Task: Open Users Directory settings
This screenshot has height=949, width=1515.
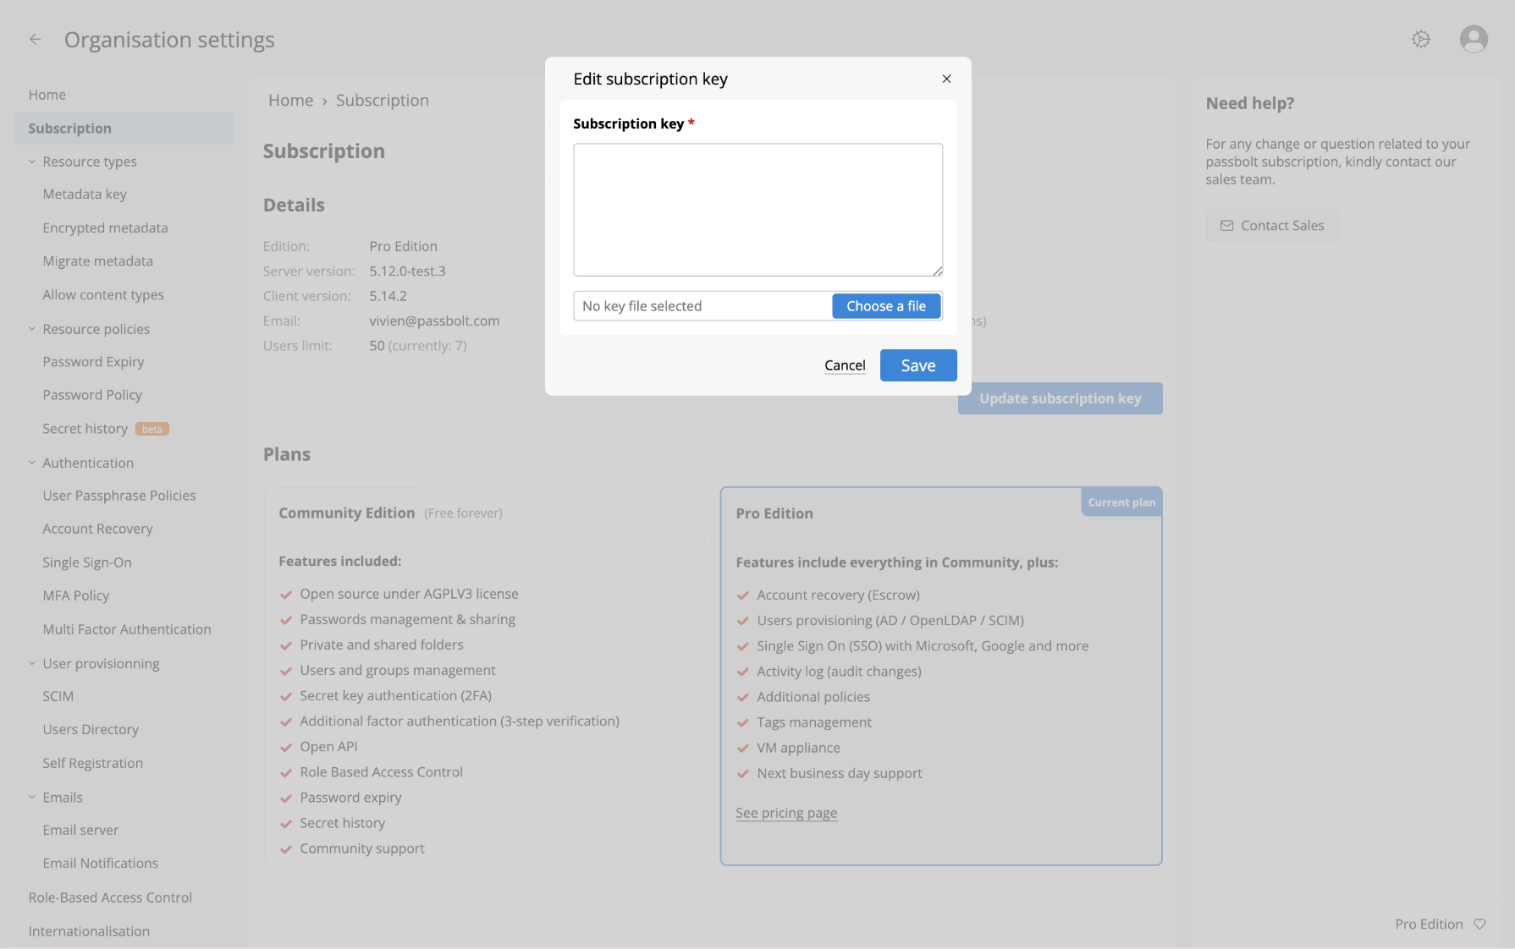Action: click(91, 729)
